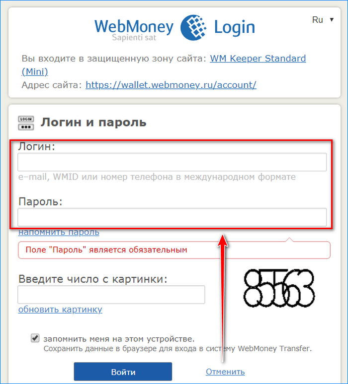Screen dimensions: 348x384
Task: Click the обновить картинку link
Action: (x=60, y=309)
